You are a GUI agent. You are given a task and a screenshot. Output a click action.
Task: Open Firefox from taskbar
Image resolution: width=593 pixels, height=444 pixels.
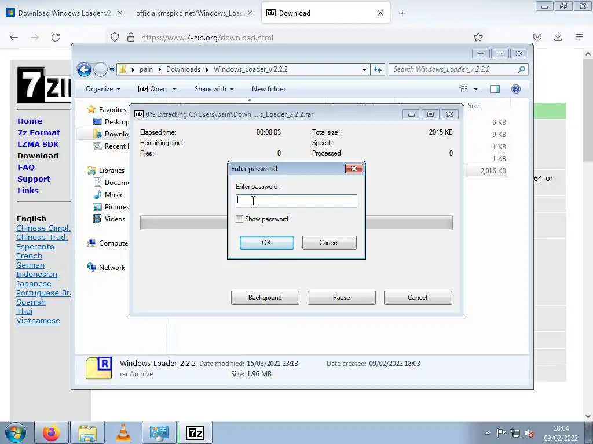click(52, 432)
